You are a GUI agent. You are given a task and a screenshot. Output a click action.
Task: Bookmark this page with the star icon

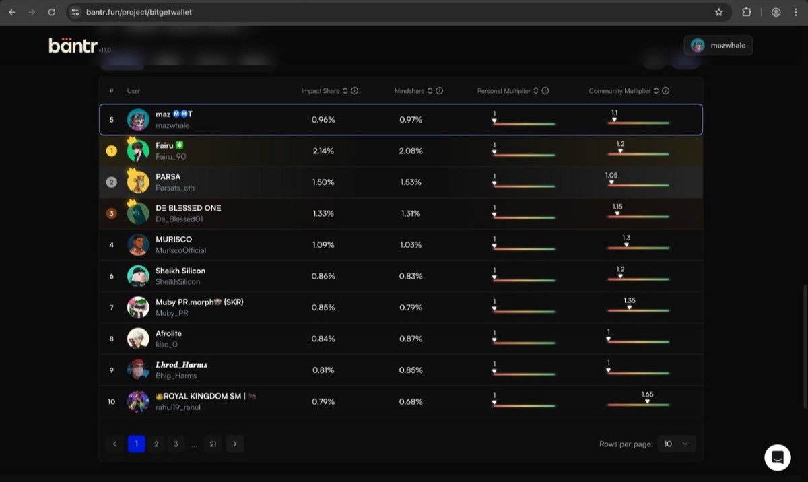(719, 12)
